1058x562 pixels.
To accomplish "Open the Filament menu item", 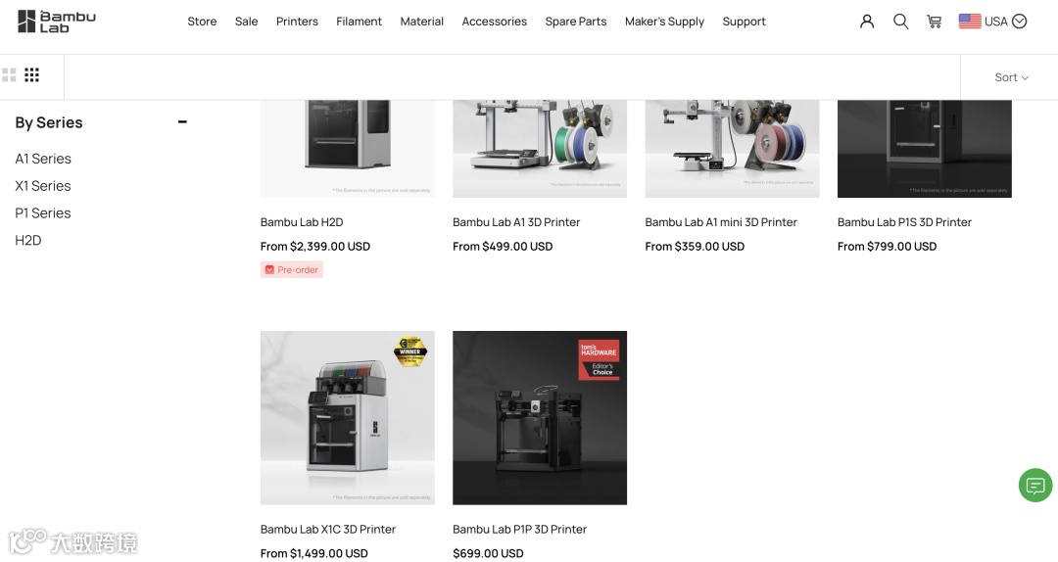I will pos(359,22).
